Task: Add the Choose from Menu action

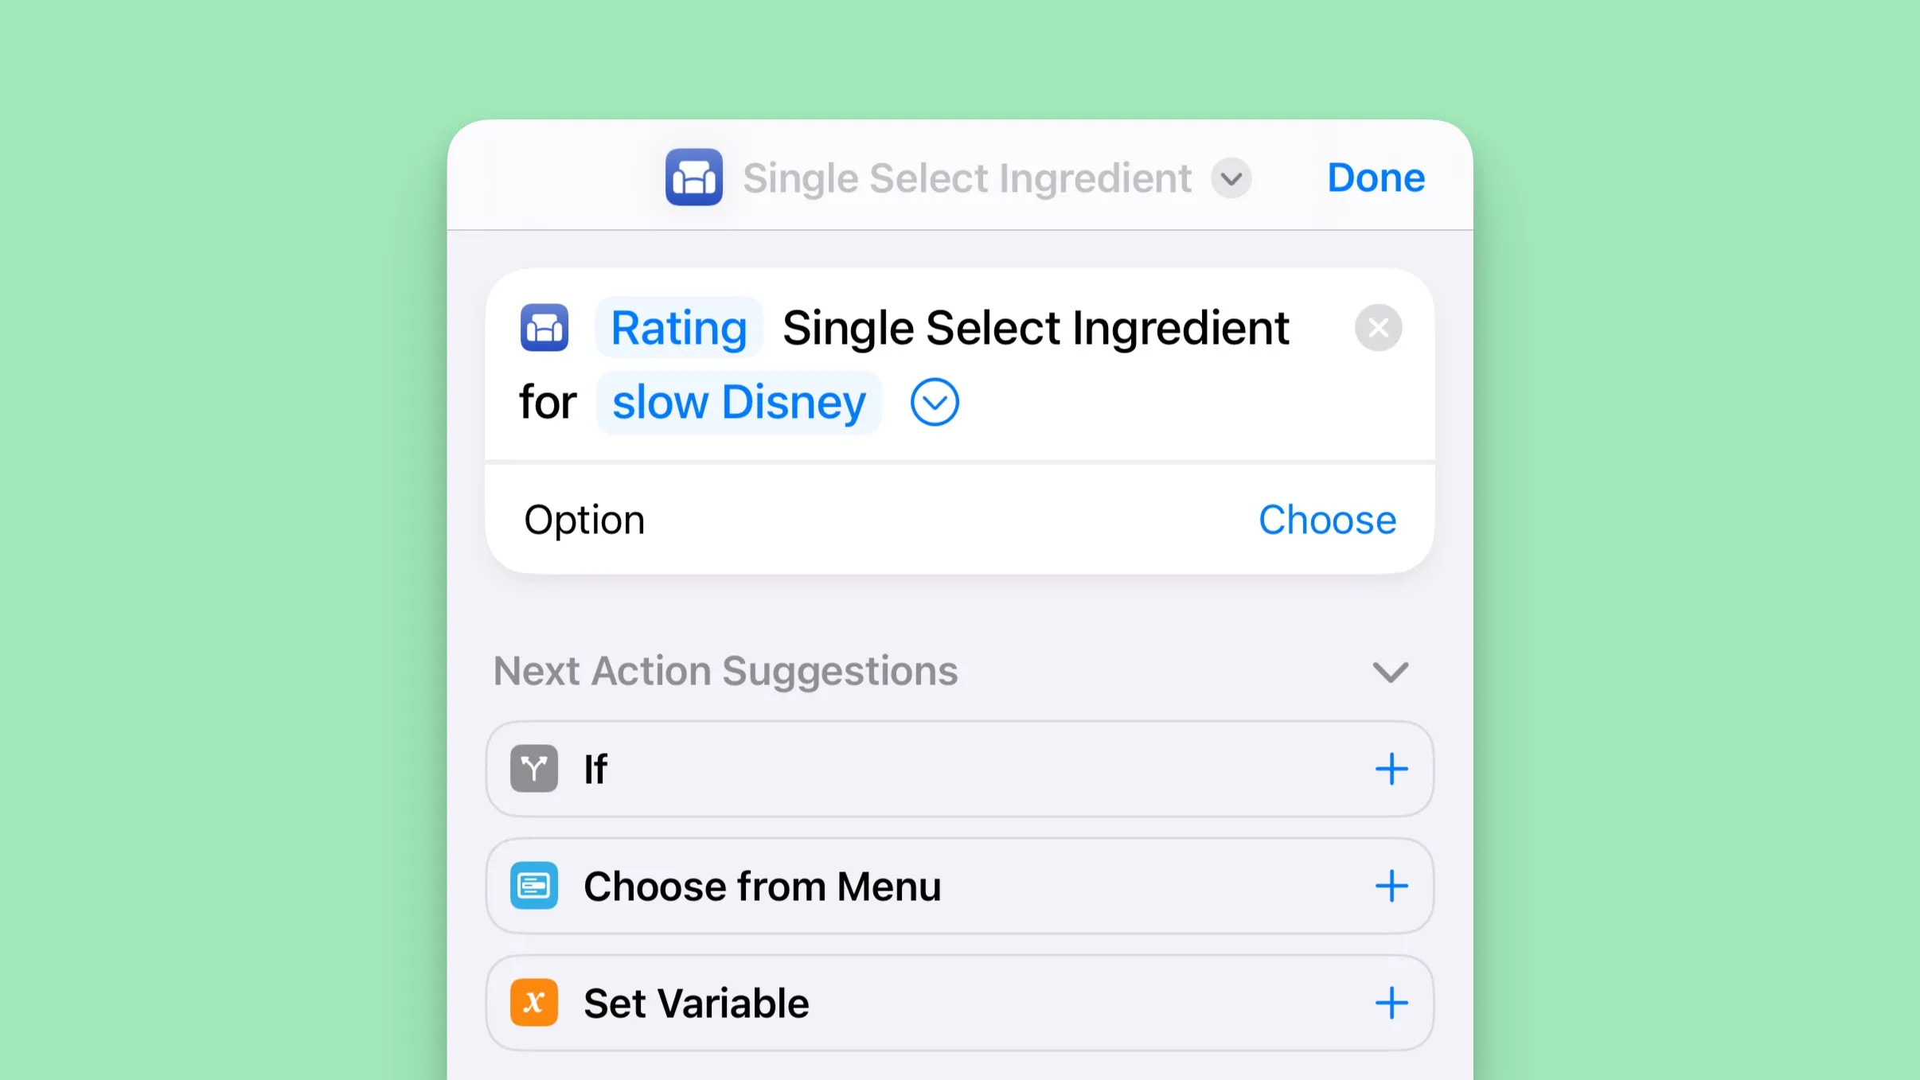Action: tap(1391, 886)
